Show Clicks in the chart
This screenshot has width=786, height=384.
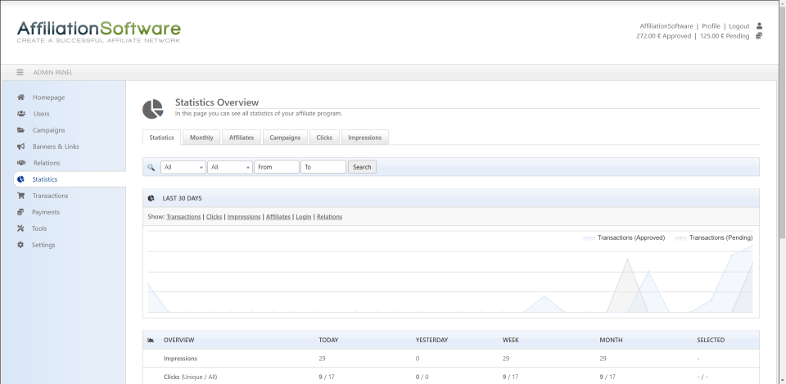click(x=214, y=217)
